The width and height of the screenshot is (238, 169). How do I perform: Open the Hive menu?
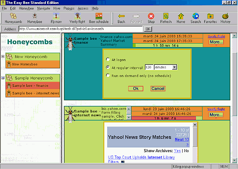coord(57,8)
